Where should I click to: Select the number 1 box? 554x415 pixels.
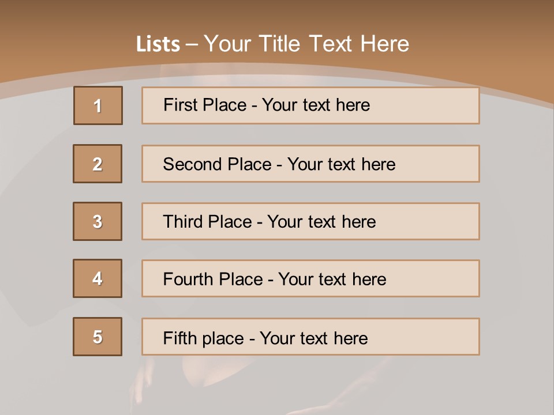[x=98, y=105]
